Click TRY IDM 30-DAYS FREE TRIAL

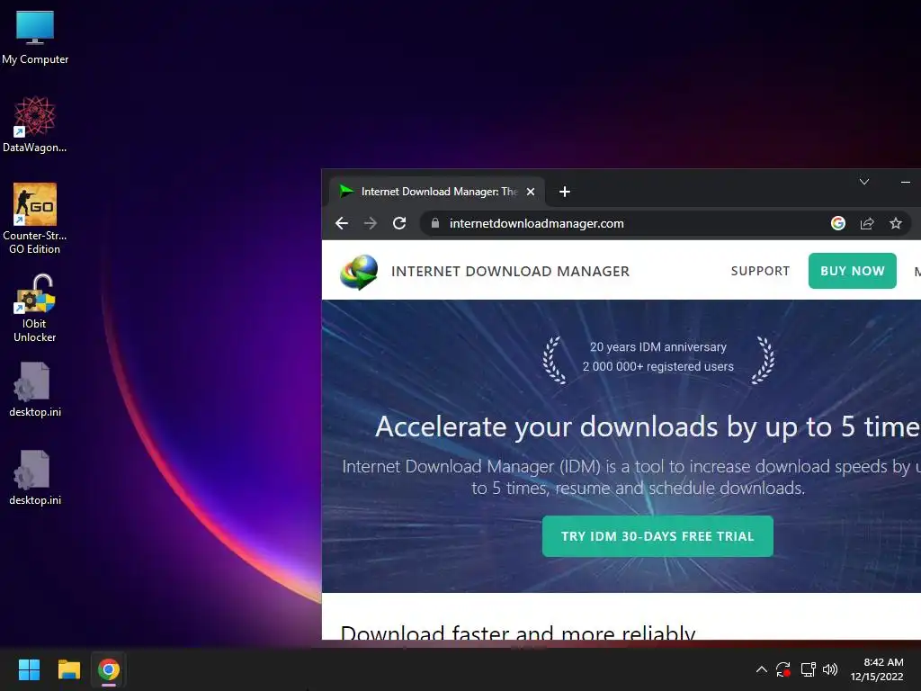click(x=657, y=536)
